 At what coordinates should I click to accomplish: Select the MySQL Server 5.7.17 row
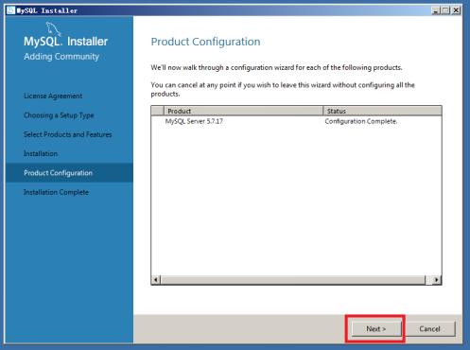coord(296,121)
